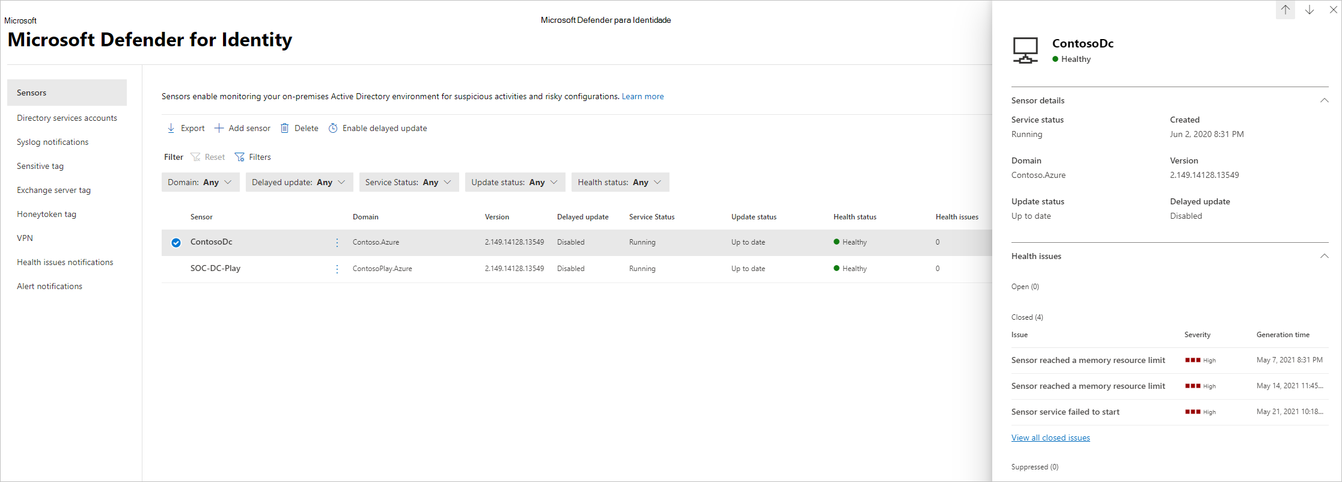1342x482 pixels.
Task: Click View all closed issues link
Action: (x=1051, y=438)
